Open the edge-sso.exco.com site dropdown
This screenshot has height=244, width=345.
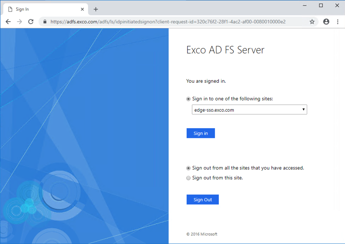249,109
